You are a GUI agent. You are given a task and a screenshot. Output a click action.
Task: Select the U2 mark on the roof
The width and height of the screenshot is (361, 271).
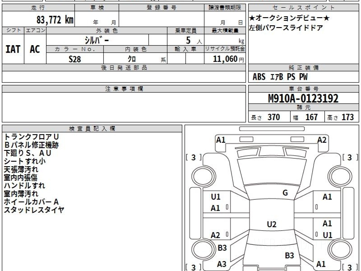click(271, 224)
